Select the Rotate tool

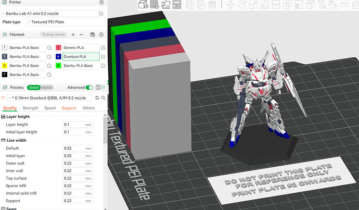242,4
